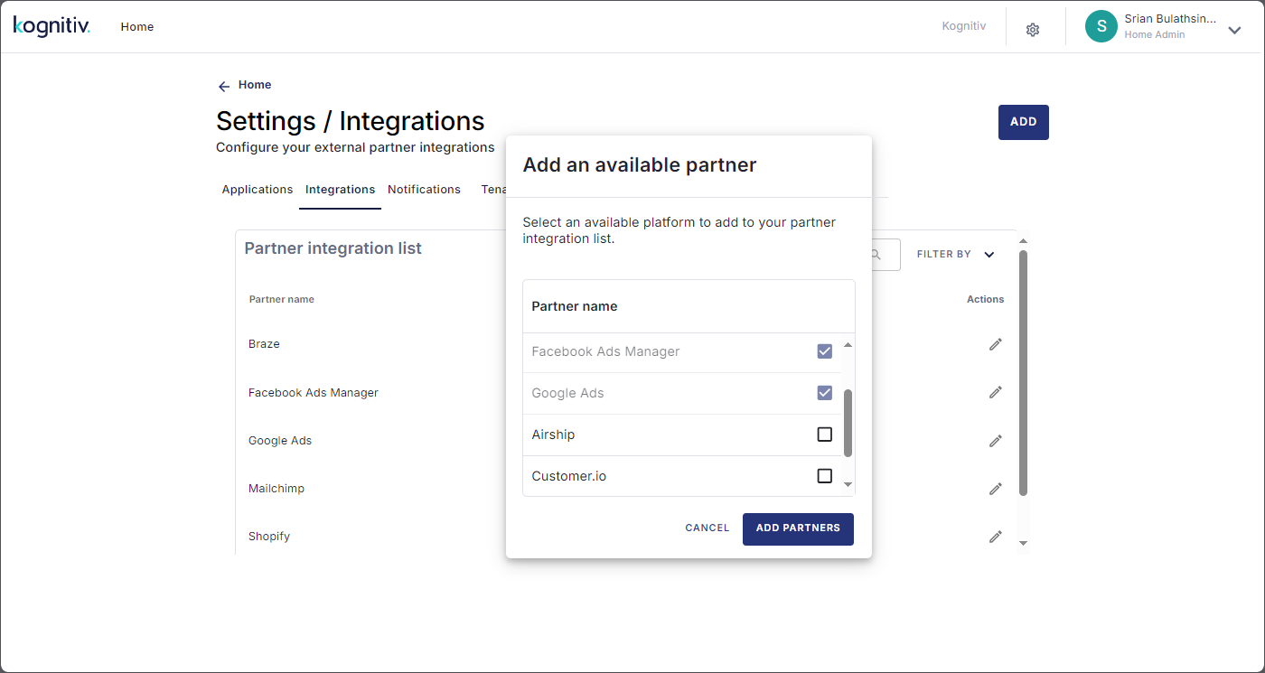1265x673 pixels.
Task: Click the dialog list scrollbar thumb
Action: coord(848,423)
